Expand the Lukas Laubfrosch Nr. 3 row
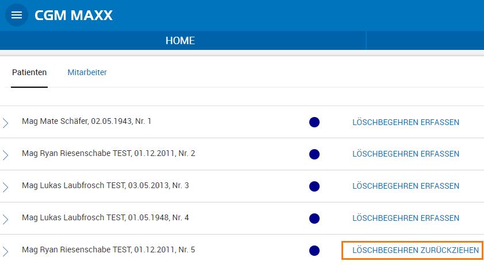 click(x=6, y=186)
